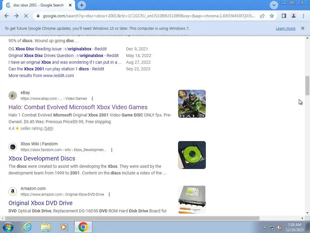Click the Xbox Wiki Fandom favicon
This screenshot has width=310, height=233.
[x=13, y=147]
